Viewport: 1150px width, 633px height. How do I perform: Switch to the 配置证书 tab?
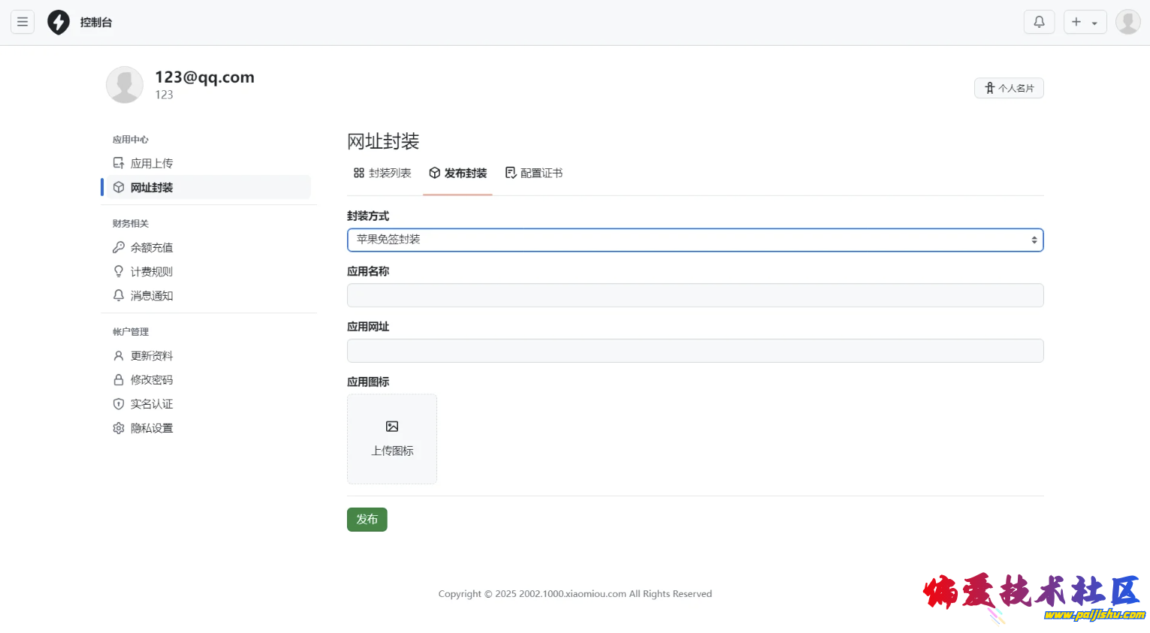point(533,173)
